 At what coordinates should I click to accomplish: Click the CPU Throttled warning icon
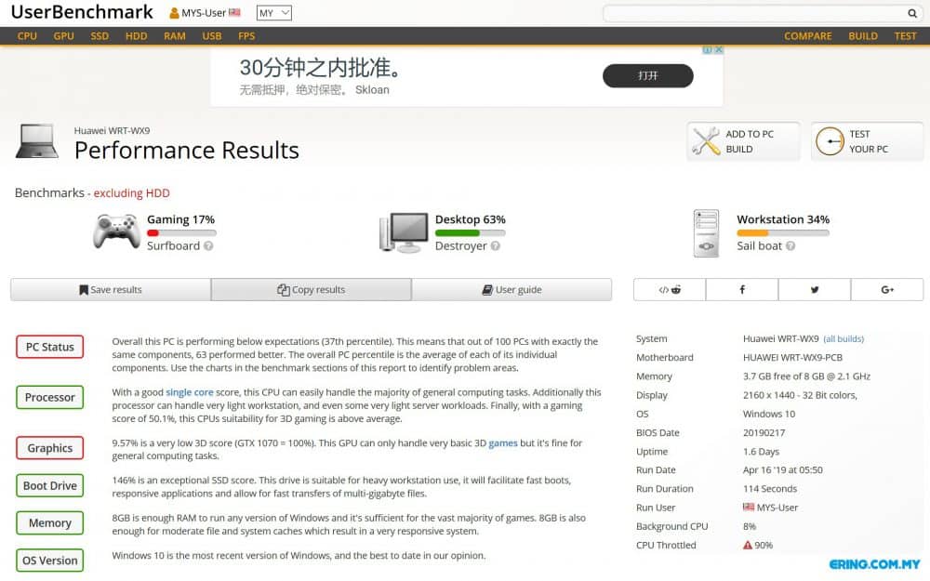[748, 546]
